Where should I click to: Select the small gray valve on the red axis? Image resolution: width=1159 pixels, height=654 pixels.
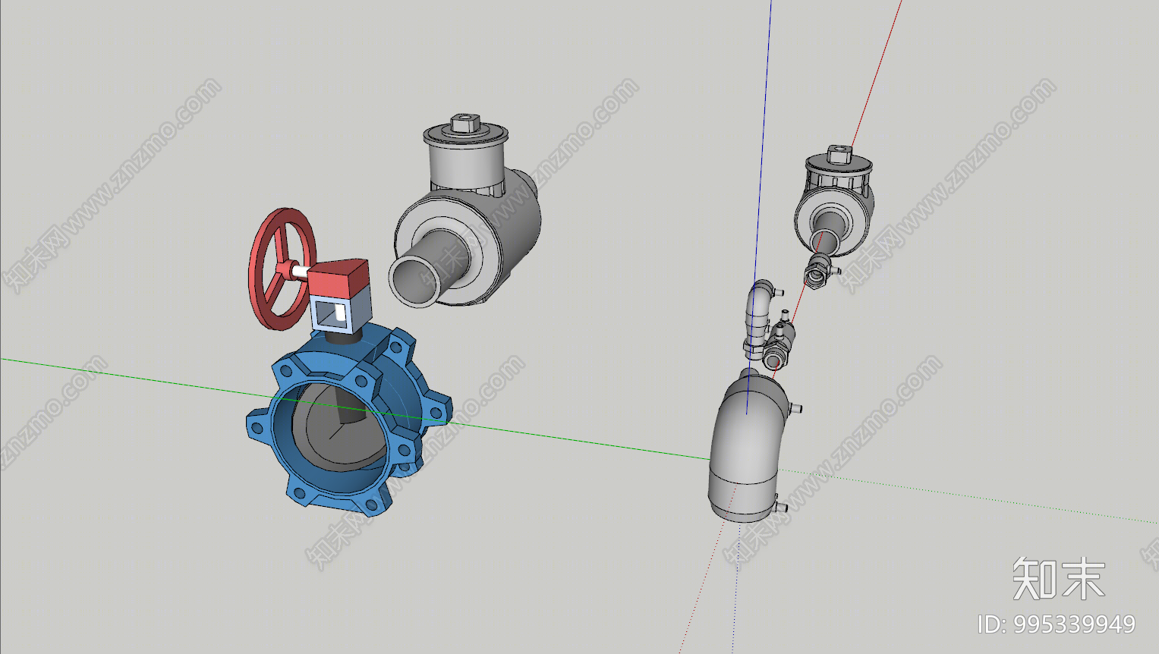(834, 201)
